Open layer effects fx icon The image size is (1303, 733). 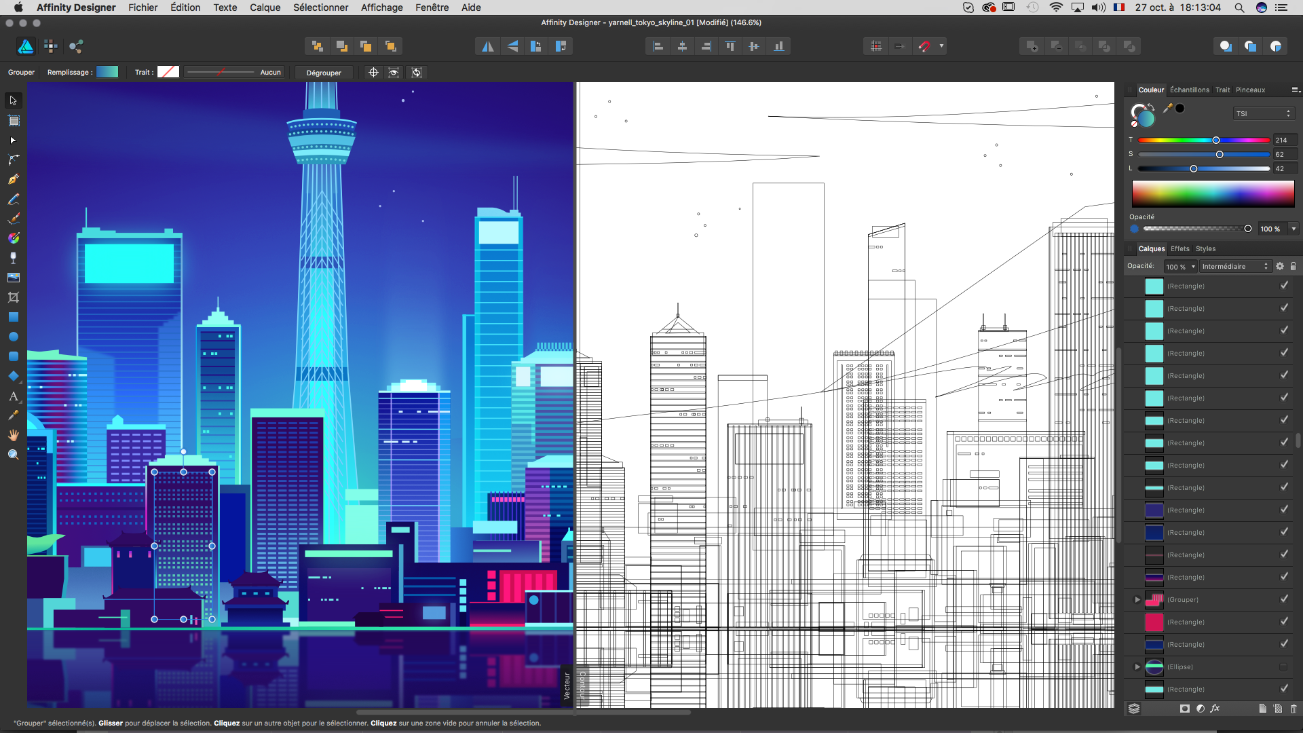click(1215, 709)
